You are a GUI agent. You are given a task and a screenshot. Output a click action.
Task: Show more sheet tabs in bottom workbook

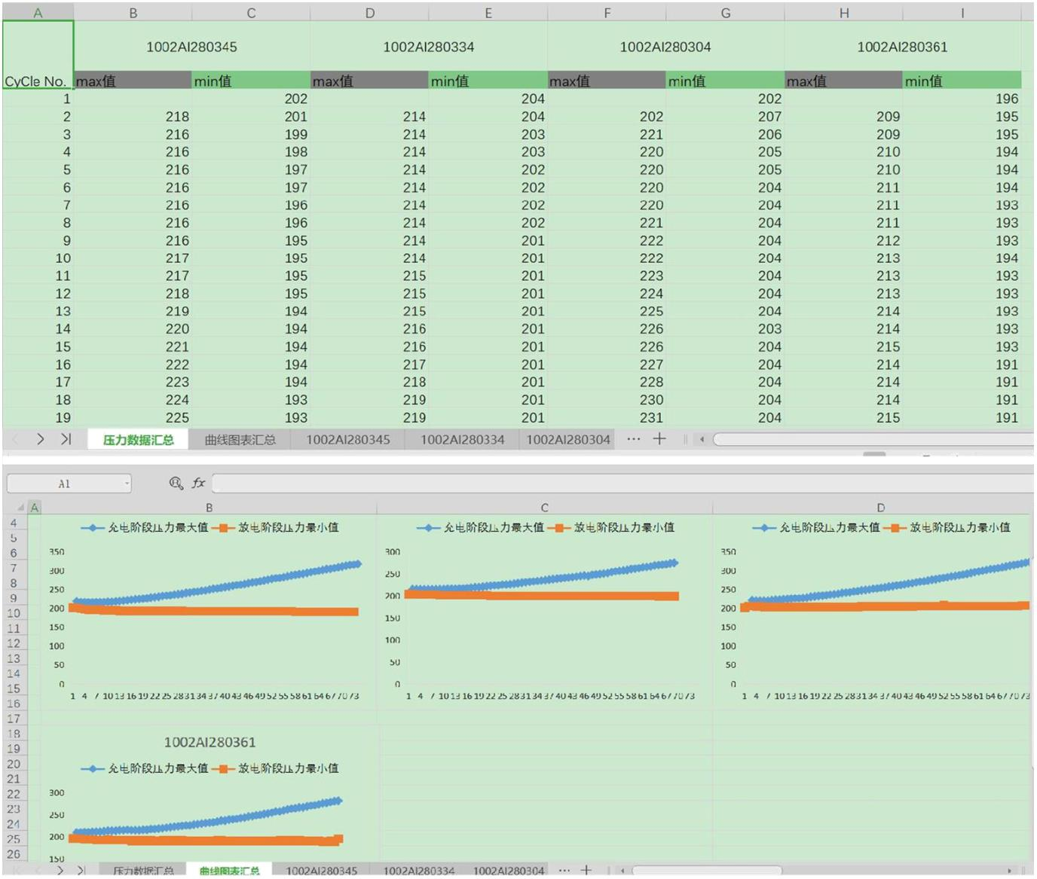coord(564,870)
